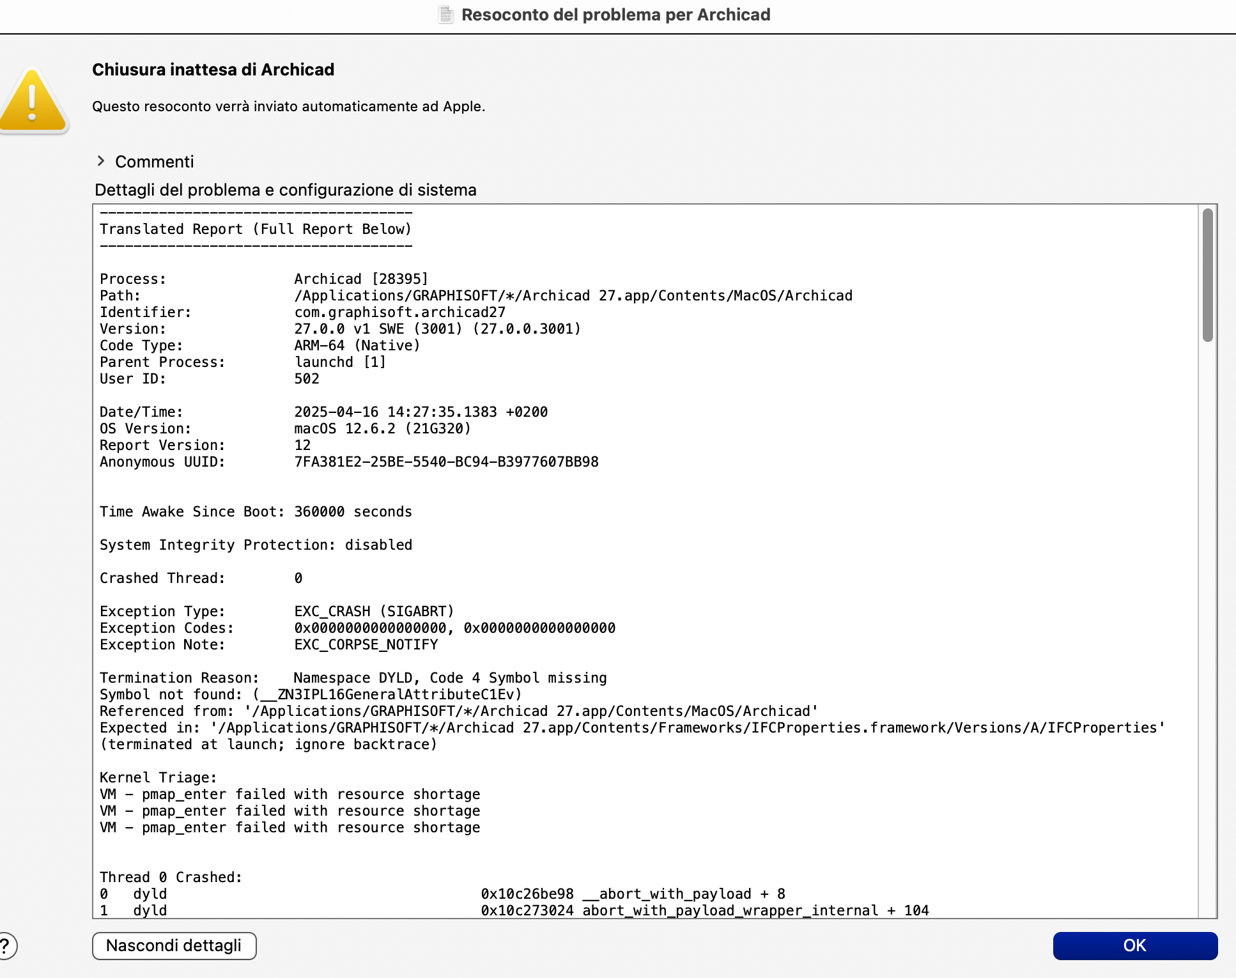
Task: Expand the Commenti section chevron
Action: pyautogui.click(x=101, y=161)
